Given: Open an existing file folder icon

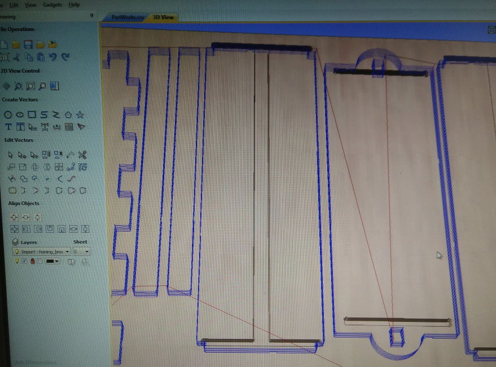Looking at the screenshot, I should (16, 45).
